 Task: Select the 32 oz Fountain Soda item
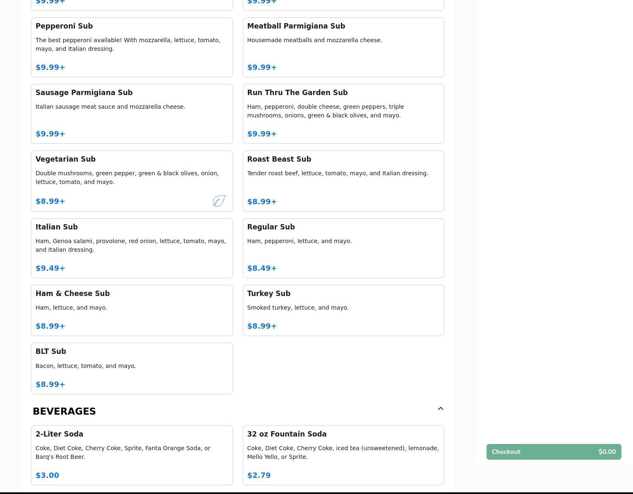click(343, 455)
